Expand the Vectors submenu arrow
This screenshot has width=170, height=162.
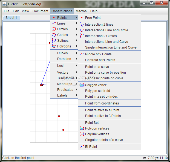click(77, 72)
